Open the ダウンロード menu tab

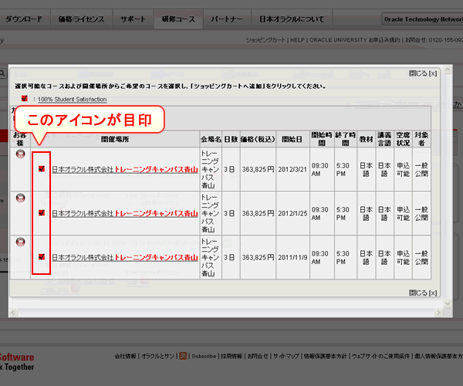pyautogui.click(x=24, y=19)
